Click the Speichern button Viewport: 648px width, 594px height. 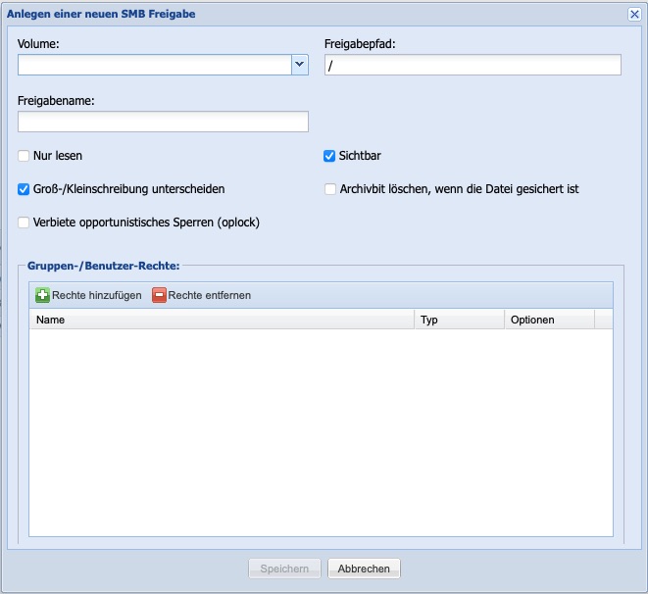coord(284,569)
